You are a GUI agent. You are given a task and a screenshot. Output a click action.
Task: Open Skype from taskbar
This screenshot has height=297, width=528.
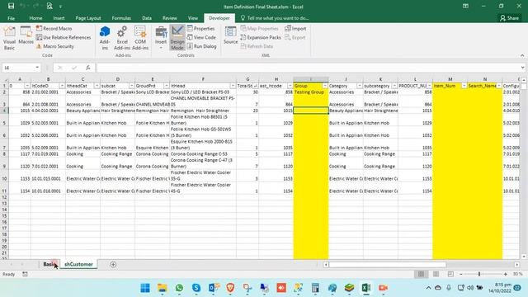196,288
